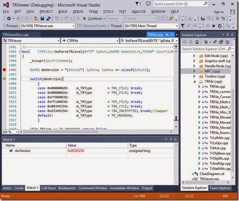Select TrSndMgr.cpp in Solution Explorer
The width and height of the screenshot is (239, 201).
point(220,164)
